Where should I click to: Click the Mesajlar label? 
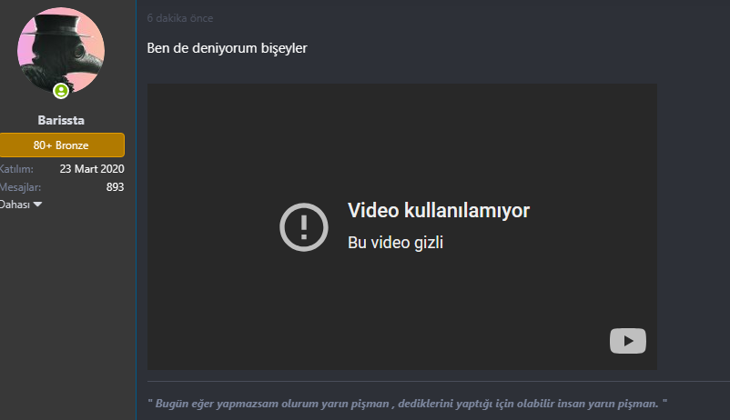[20, 187]
